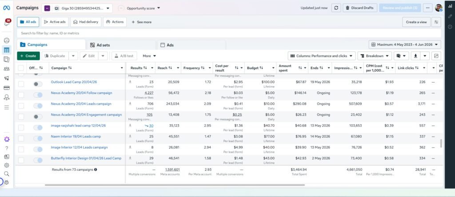
Task: Click the green Create button
Action: click(28, 56)
